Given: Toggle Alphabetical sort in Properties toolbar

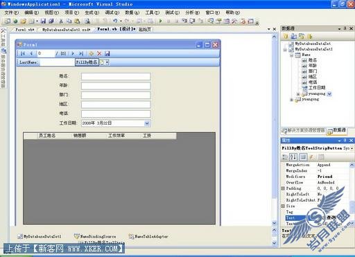Looking at the screenshot, I should tap(293, 157).
